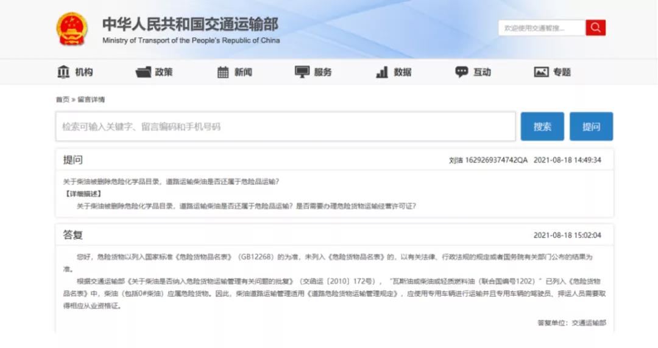Click the speech bubble icon beside 互动

coord(462,72)
